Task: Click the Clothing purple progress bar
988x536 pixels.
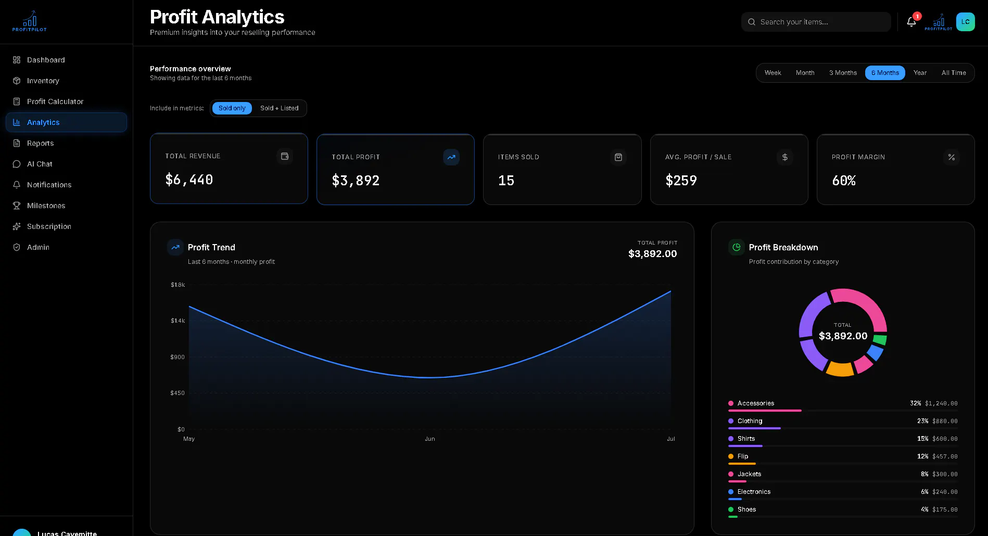Action: 754,428
